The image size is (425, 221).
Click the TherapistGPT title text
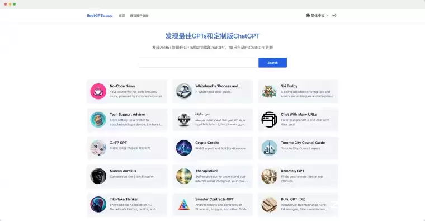[x=206, y=171]
